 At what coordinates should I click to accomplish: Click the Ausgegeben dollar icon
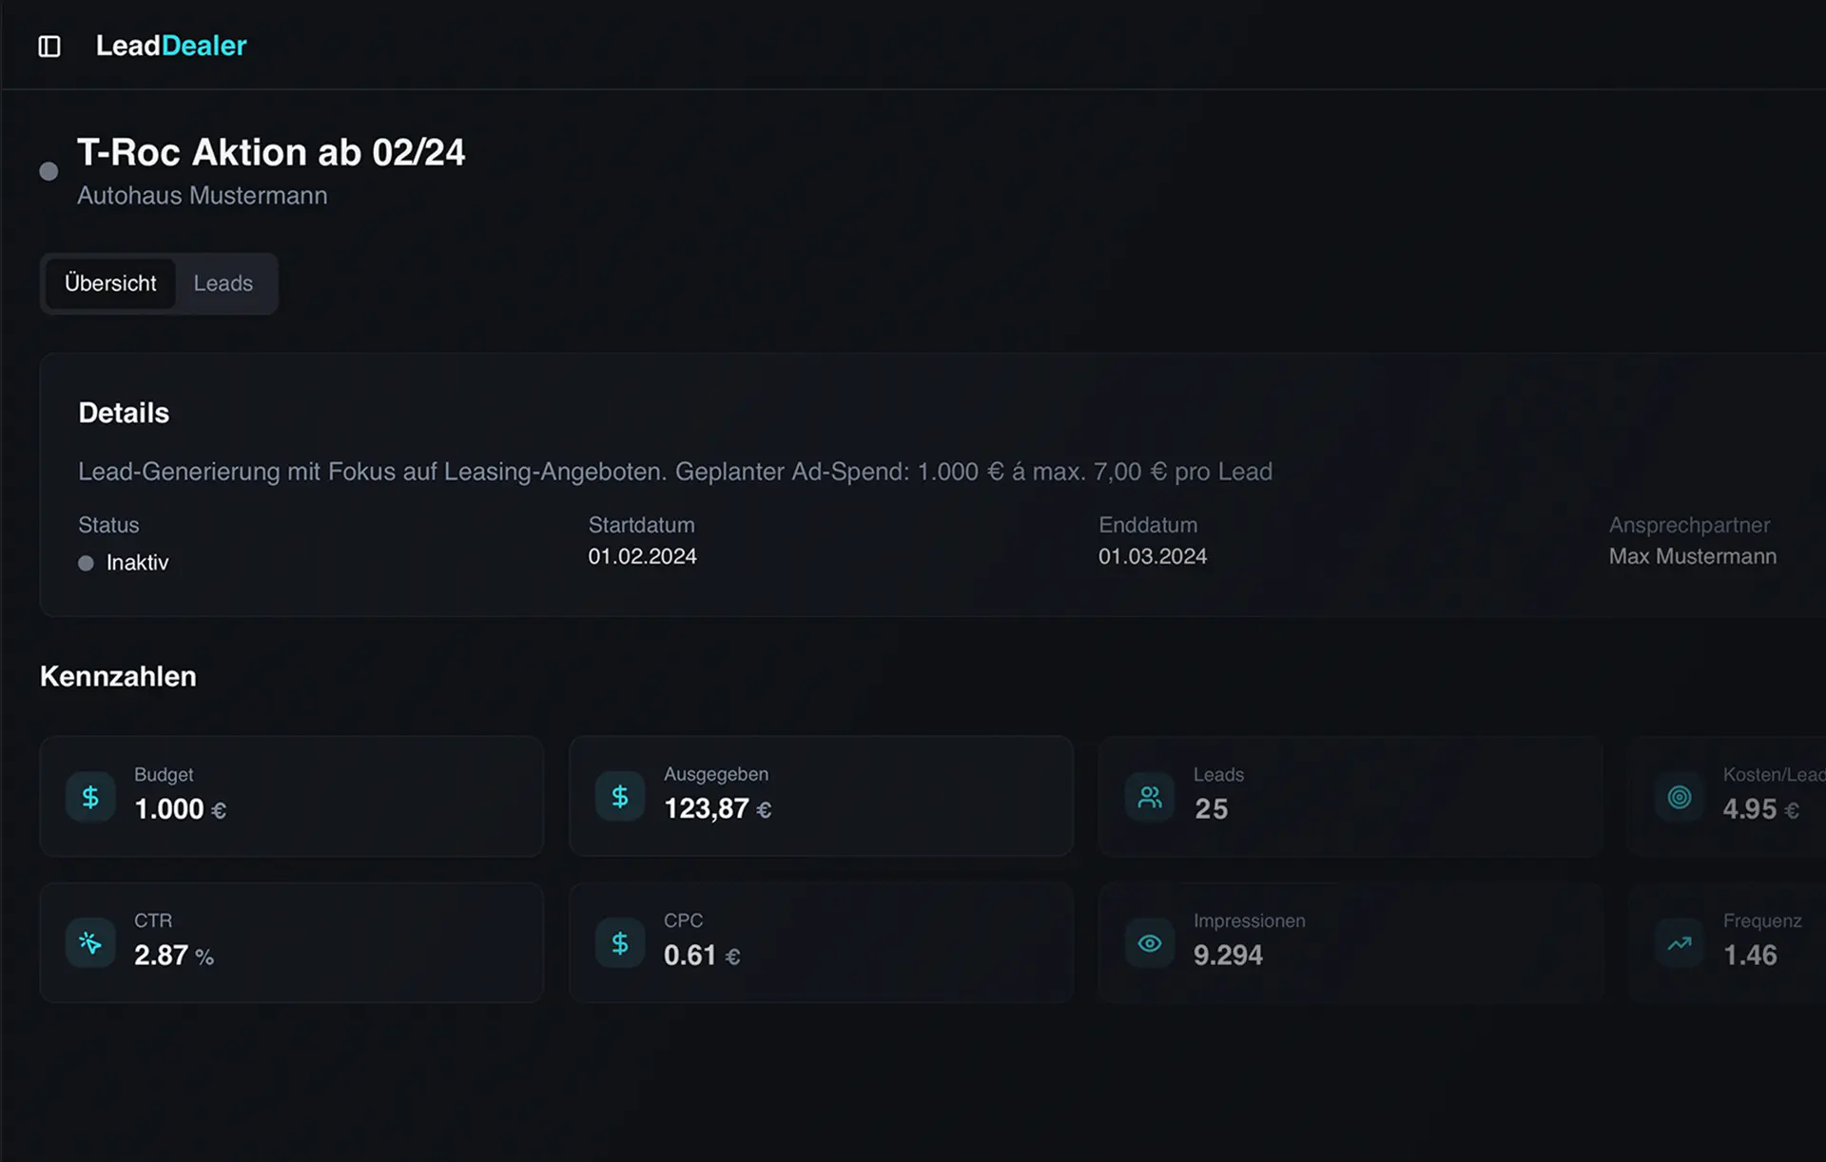pos(620,797)
